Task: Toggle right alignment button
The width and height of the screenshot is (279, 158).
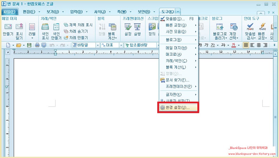Action: [265, 45]
